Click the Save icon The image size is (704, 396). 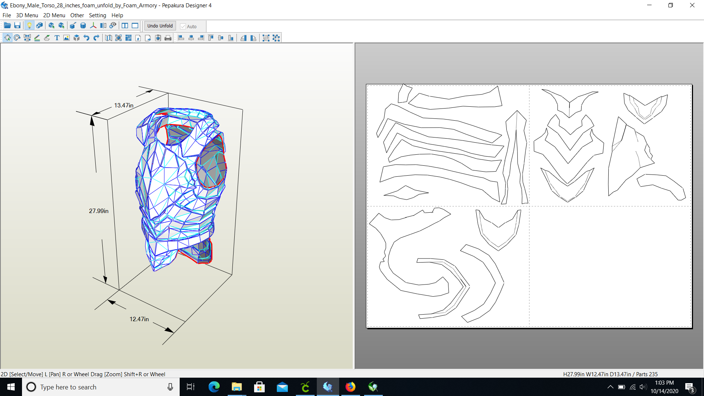tap(17, 25)
